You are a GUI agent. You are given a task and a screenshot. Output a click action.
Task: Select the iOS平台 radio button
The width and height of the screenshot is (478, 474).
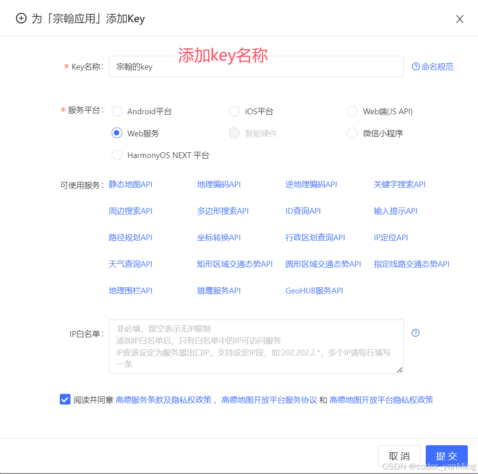234,111
